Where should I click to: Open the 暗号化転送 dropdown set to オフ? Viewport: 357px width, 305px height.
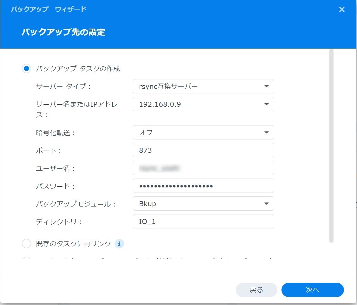pos(203,132)
